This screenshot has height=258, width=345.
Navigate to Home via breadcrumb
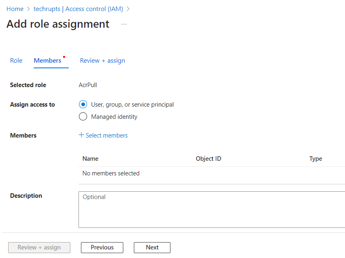[x=15, y=9]
